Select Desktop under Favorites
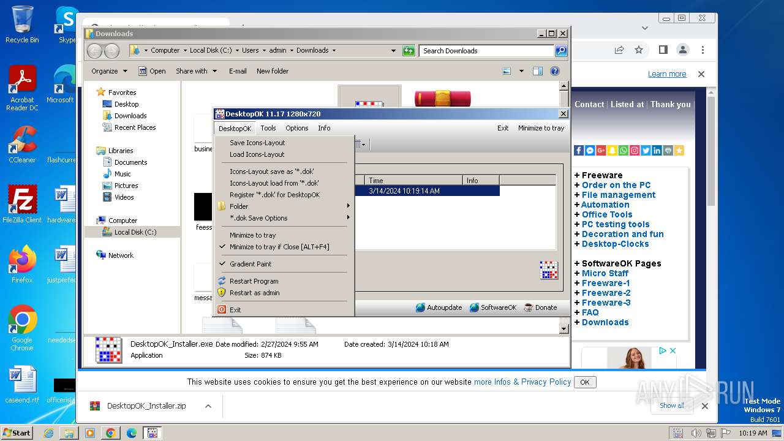The image size is (784, 441). tap(121, 104)
